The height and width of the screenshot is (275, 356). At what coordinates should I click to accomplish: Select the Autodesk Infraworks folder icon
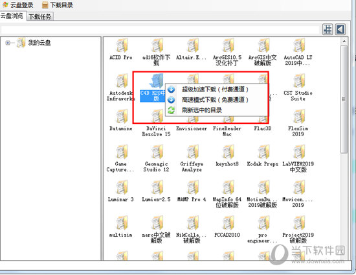coord(122,80)
